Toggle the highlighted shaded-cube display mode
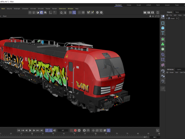The width and height of the screenshot is (185, 139). click(x=41, y=12)
